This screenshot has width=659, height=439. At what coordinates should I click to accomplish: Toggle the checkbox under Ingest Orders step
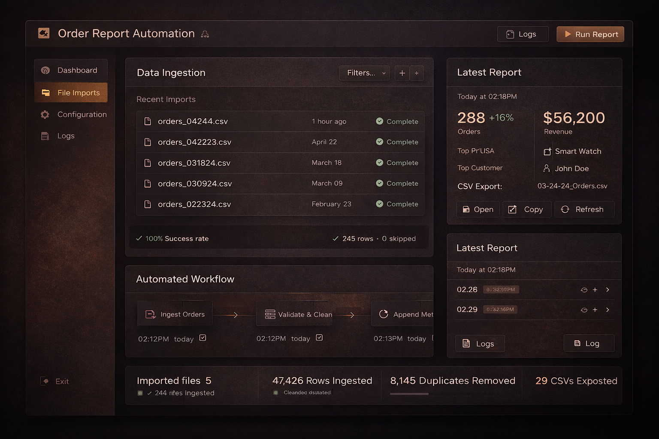(x=202, y=338)
